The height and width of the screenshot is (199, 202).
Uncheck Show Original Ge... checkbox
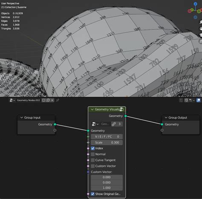(x=93, y=194)
